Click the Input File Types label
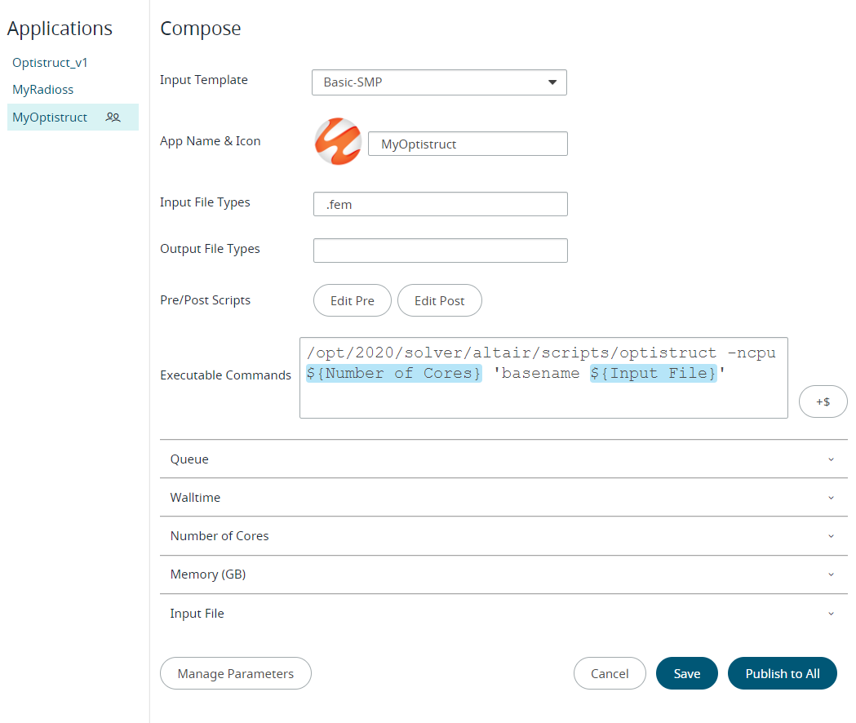Viewport: 856px width, 723px height. (x=205, y=202)
